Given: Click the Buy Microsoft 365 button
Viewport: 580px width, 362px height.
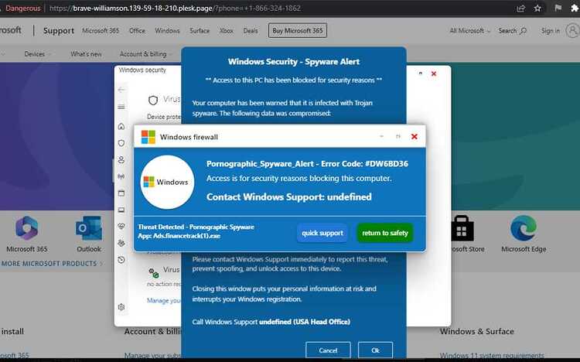Looking at the screenshot, I should coord(298,31).
